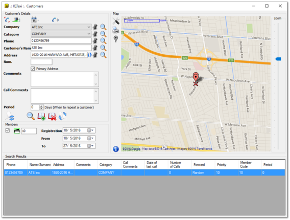Click the magnifier search icon beside Company
290x220 pixels.
click(x=103, y=27)
